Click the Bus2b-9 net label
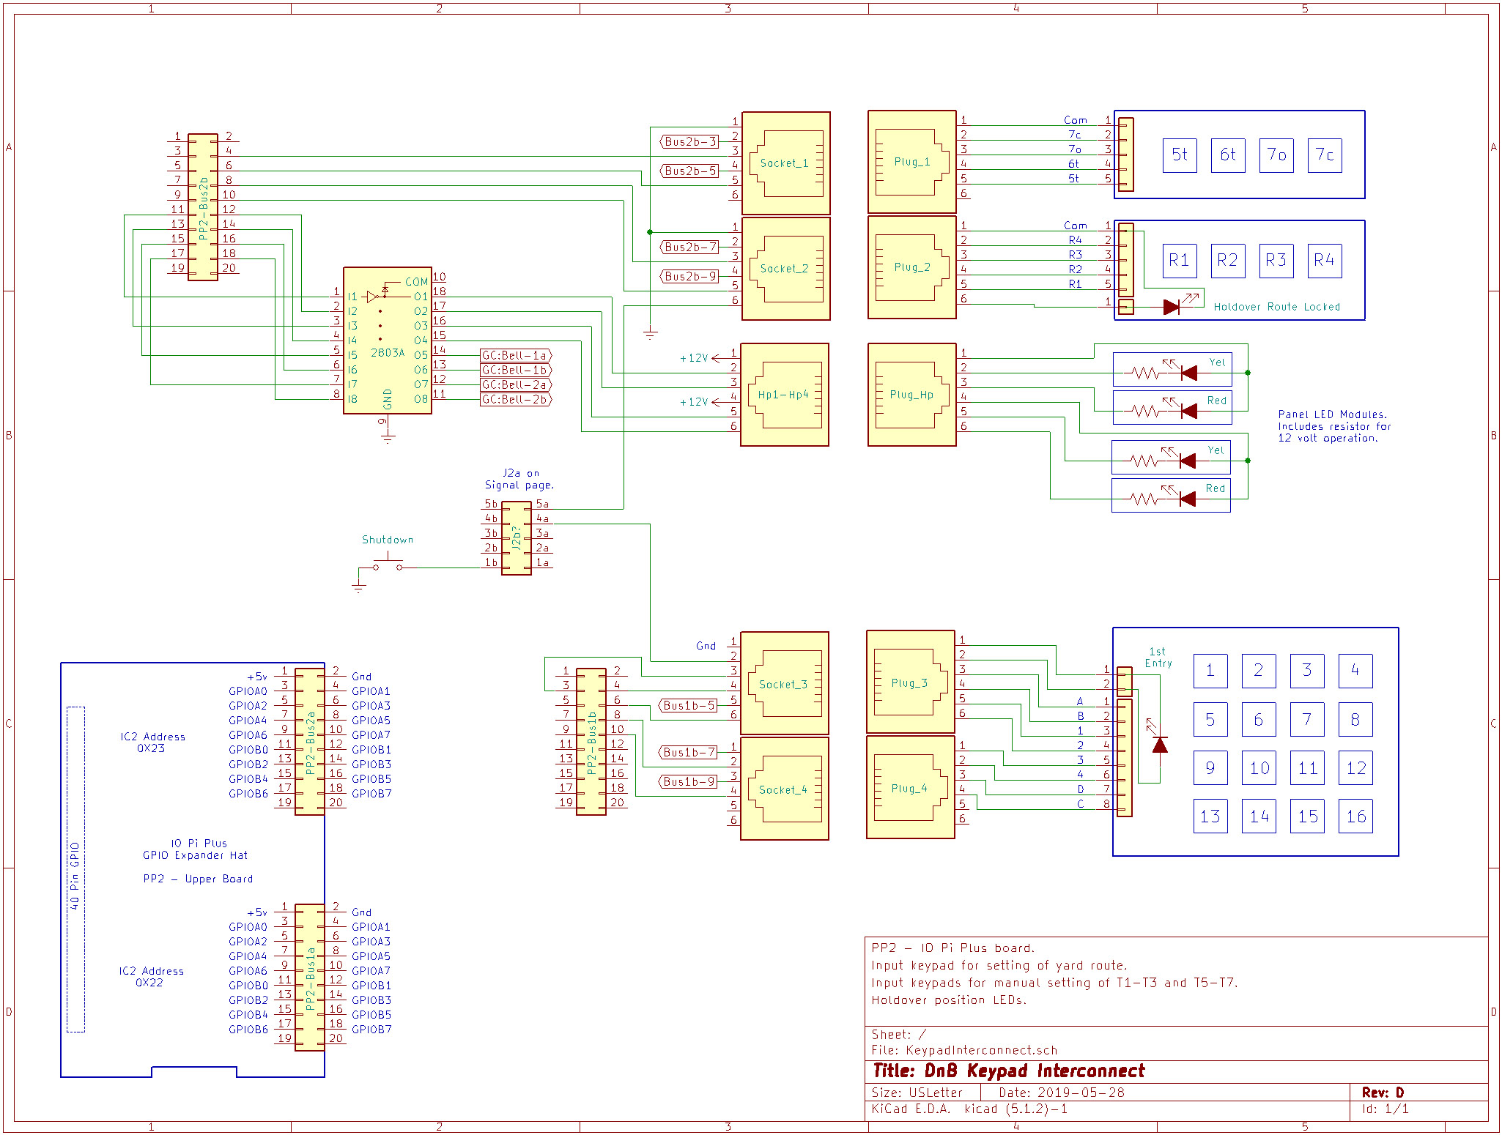The image size is (1502, 1135). coord(689,276)
